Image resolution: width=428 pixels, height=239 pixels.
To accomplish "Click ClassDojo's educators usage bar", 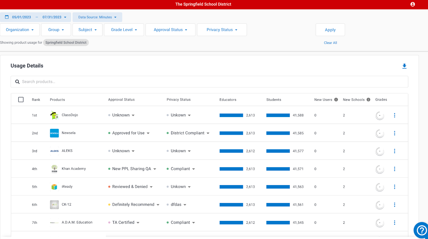I will [231, 115].
